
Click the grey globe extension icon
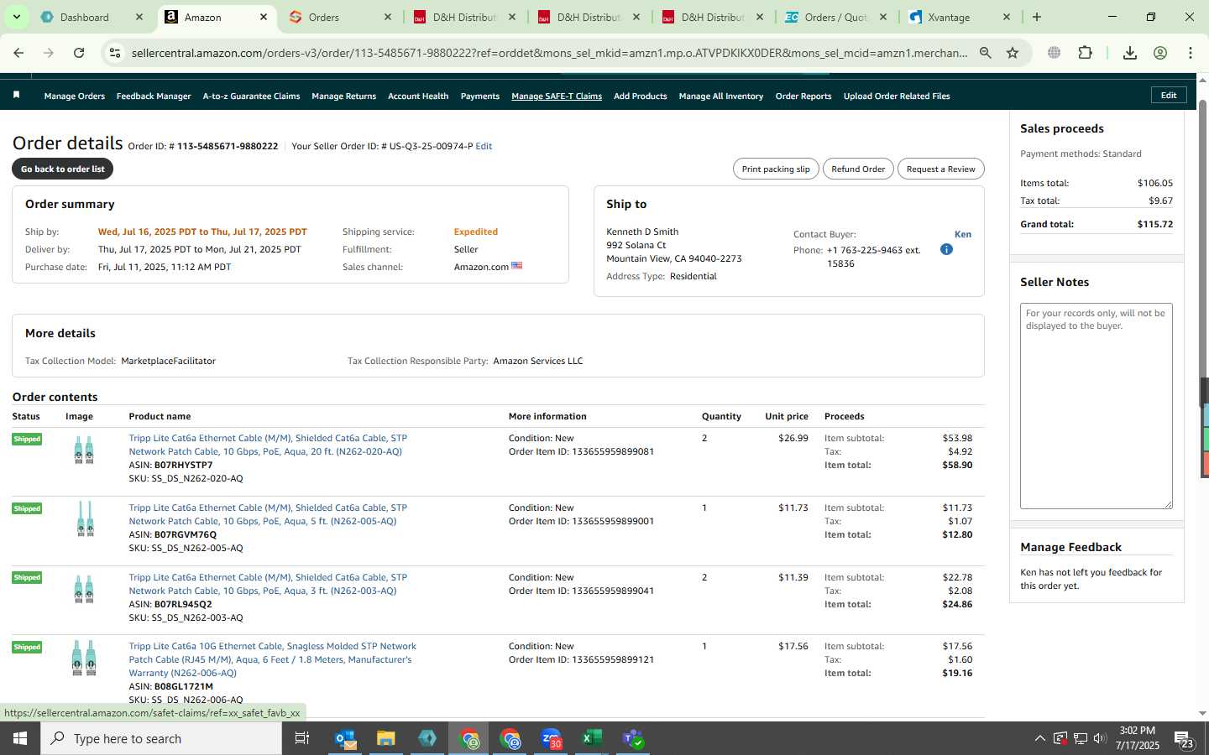1054,53
